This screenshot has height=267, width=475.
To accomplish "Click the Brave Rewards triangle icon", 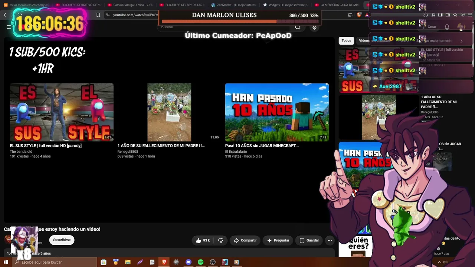I will [367, 15].
